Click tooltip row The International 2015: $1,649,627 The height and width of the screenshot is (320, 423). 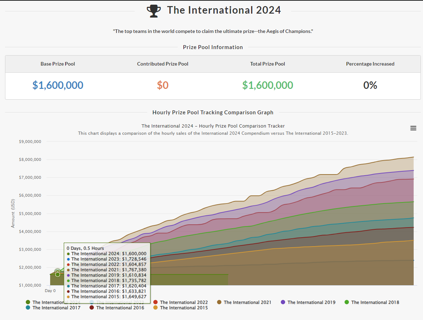click(107, 297)
